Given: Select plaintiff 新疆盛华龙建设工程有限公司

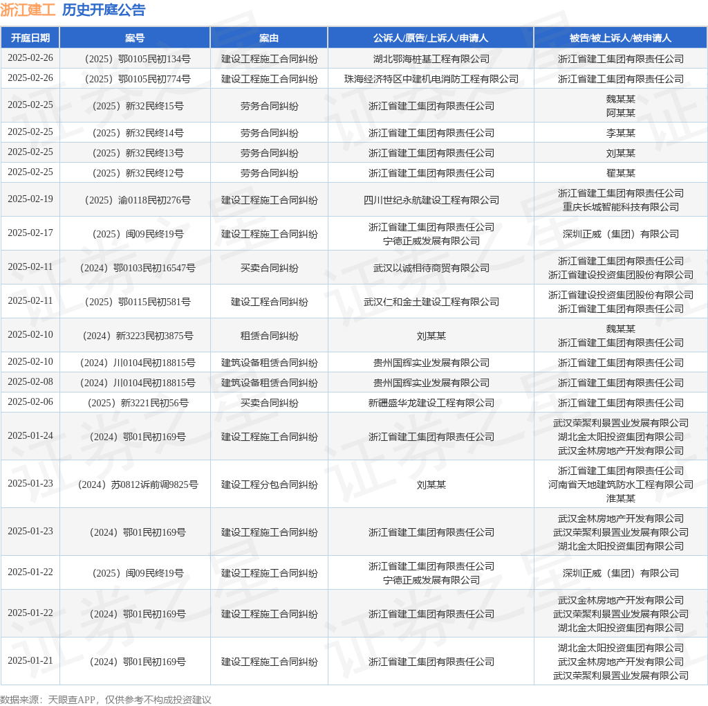Looking at the screenshot, I should [431, 403].
